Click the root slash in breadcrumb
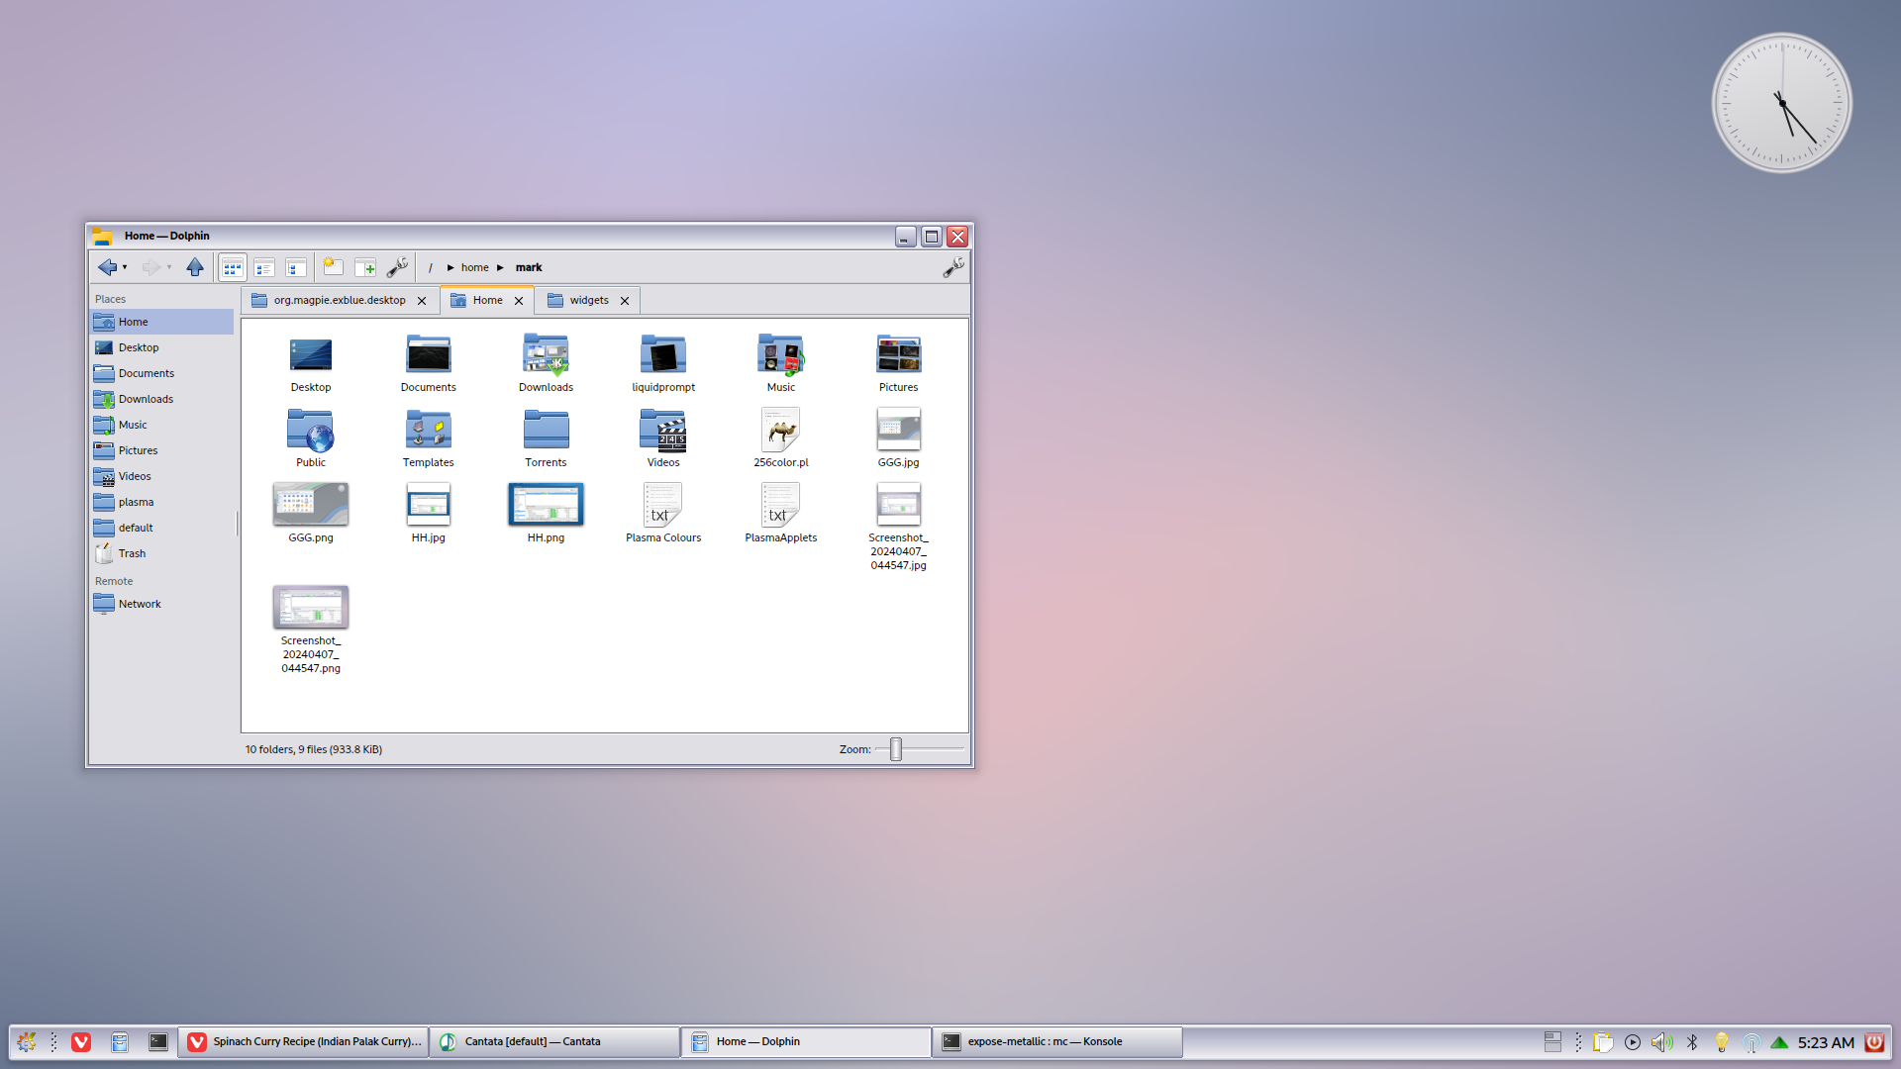Viewport: 1901px width, 1069px height. pyautogui.click(x=431, y=267)
